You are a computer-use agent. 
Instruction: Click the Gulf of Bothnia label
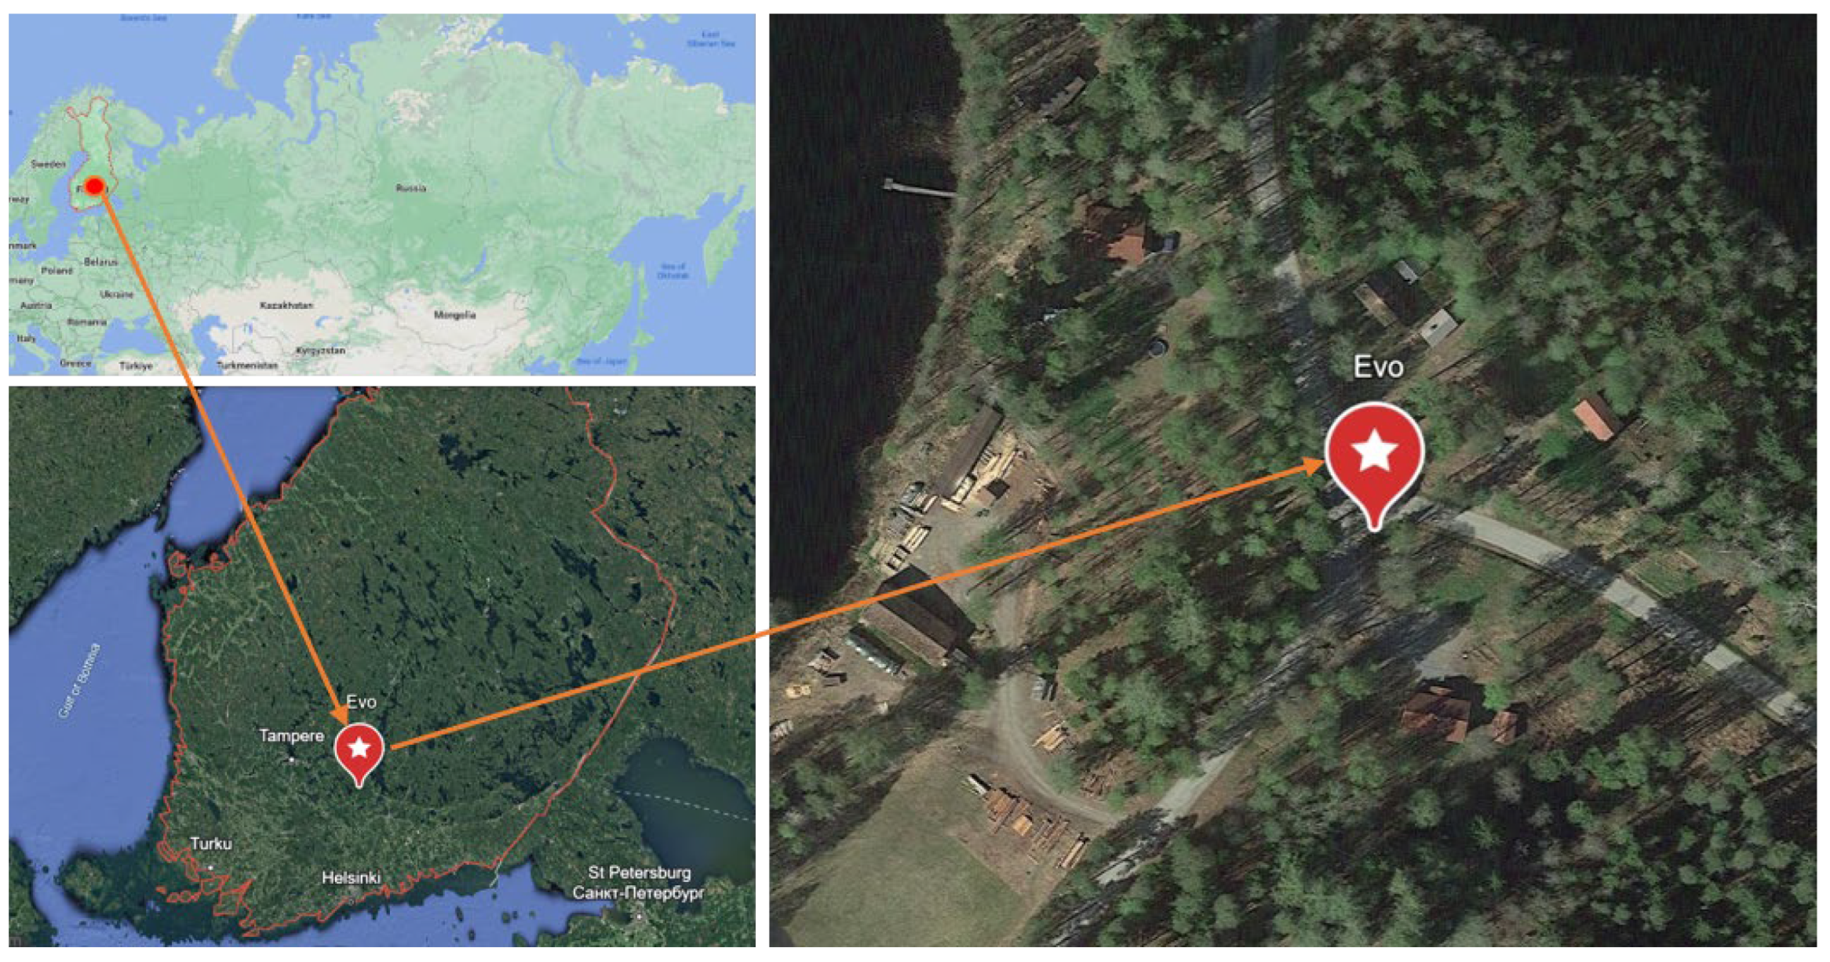[79, 681]
